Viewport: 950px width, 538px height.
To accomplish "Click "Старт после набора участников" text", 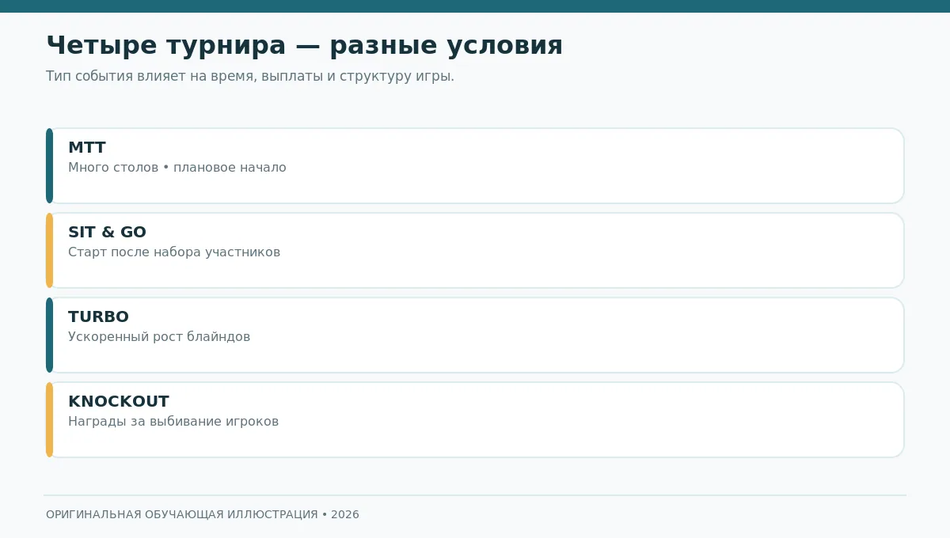I will [174, 252].
